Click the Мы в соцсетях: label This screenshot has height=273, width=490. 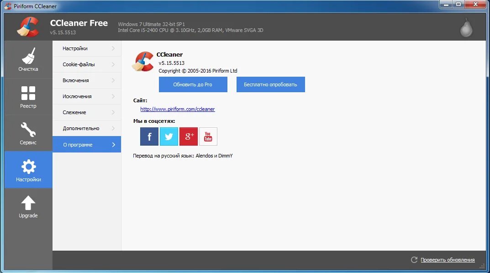point(154,121)
